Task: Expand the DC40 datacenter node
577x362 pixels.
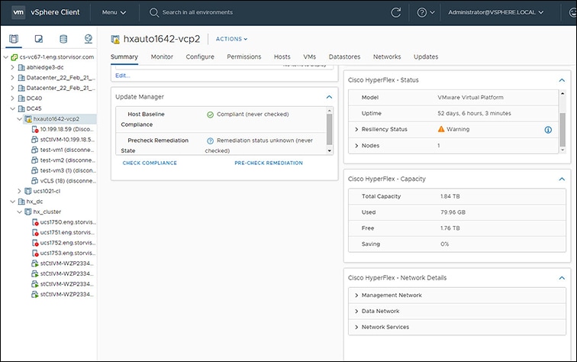Action: tap(12, 99)
